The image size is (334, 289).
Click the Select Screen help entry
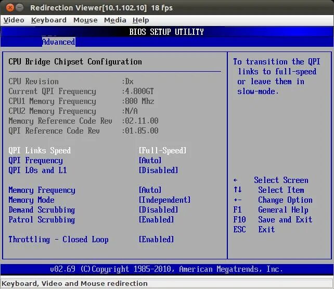(281, 180)
